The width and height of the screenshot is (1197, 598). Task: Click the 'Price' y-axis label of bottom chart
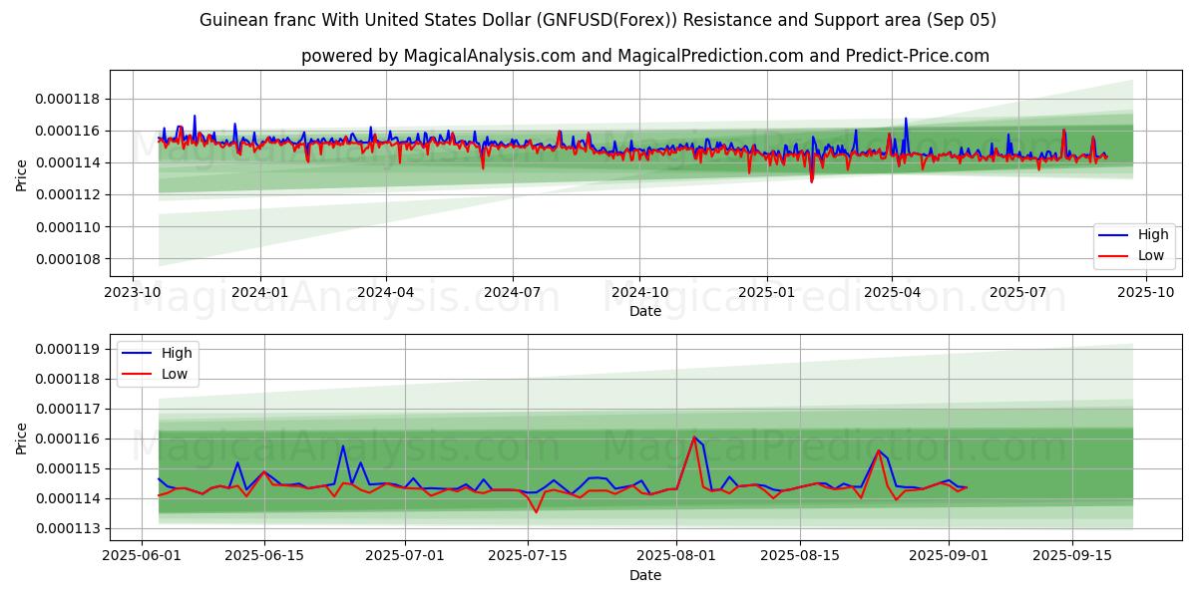[x=22, y=439]
